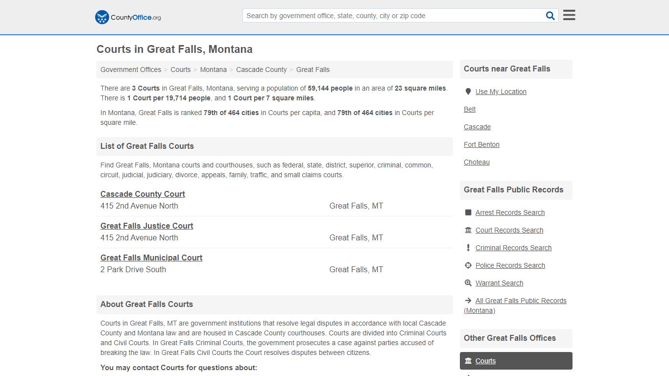Open Cascade County breadcrumb

262,70
